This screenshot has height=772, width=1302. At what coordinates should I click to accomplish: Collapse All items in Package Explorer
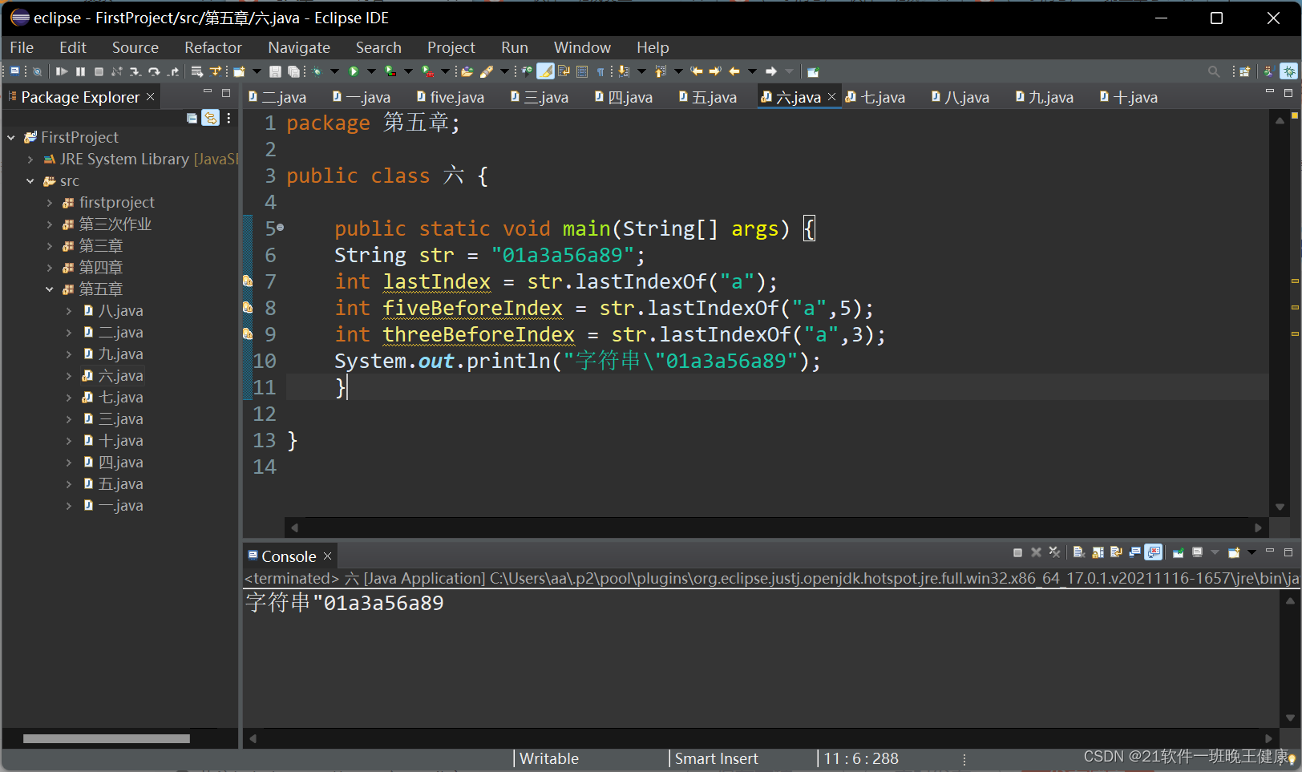[x=191, y=118]
